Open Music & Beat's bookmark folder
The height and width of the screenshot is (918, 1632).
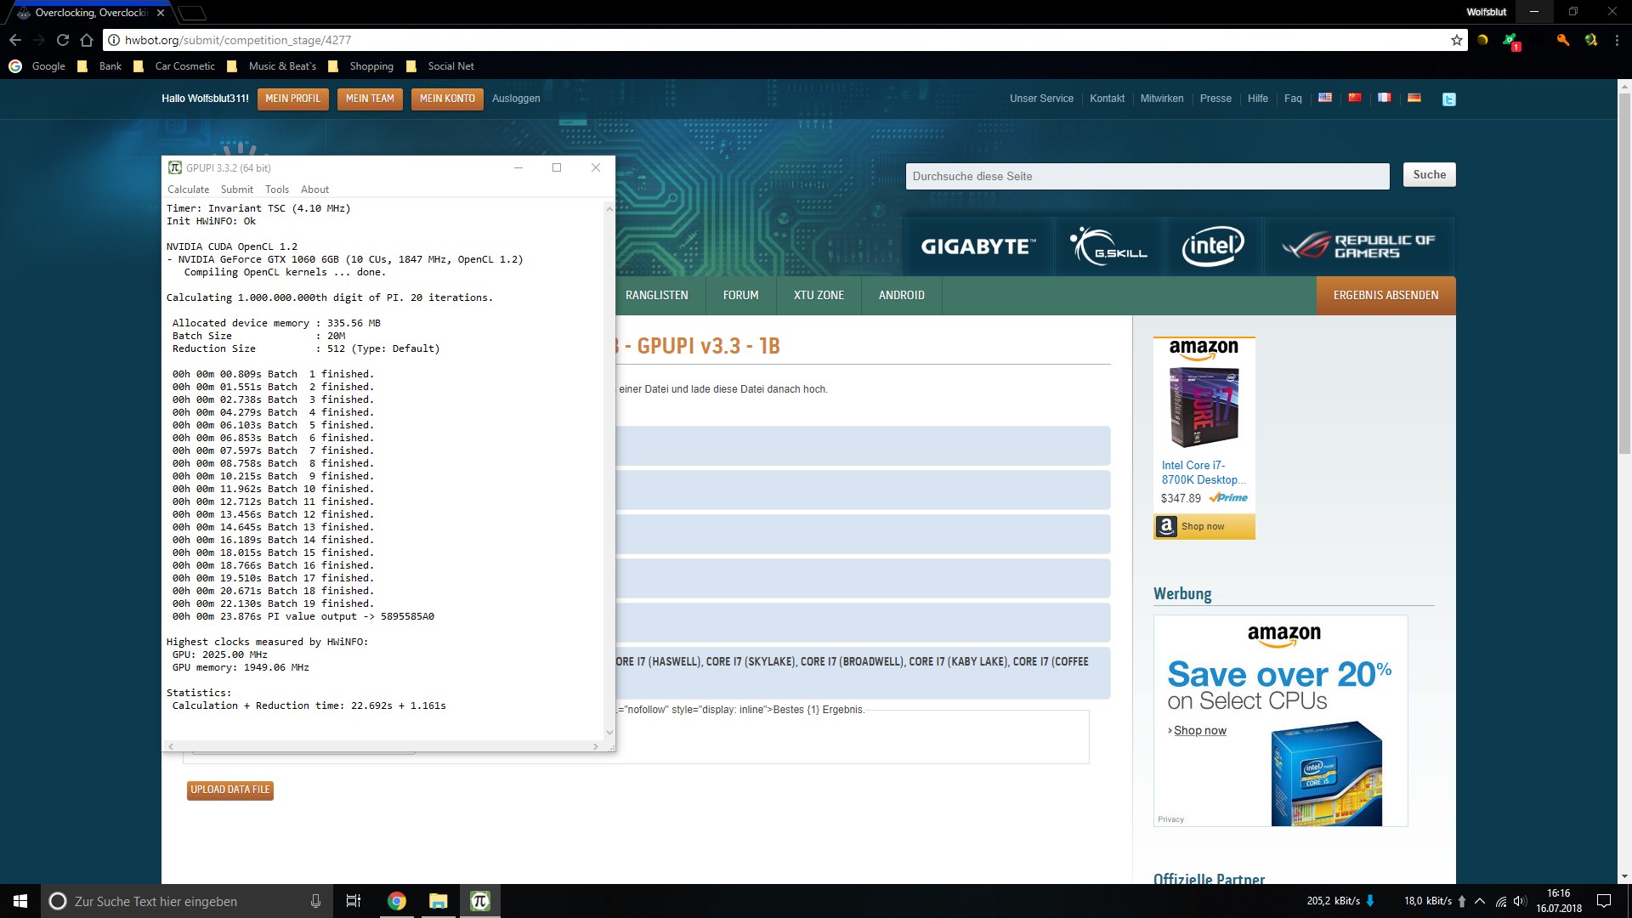(x=272, y=66)
